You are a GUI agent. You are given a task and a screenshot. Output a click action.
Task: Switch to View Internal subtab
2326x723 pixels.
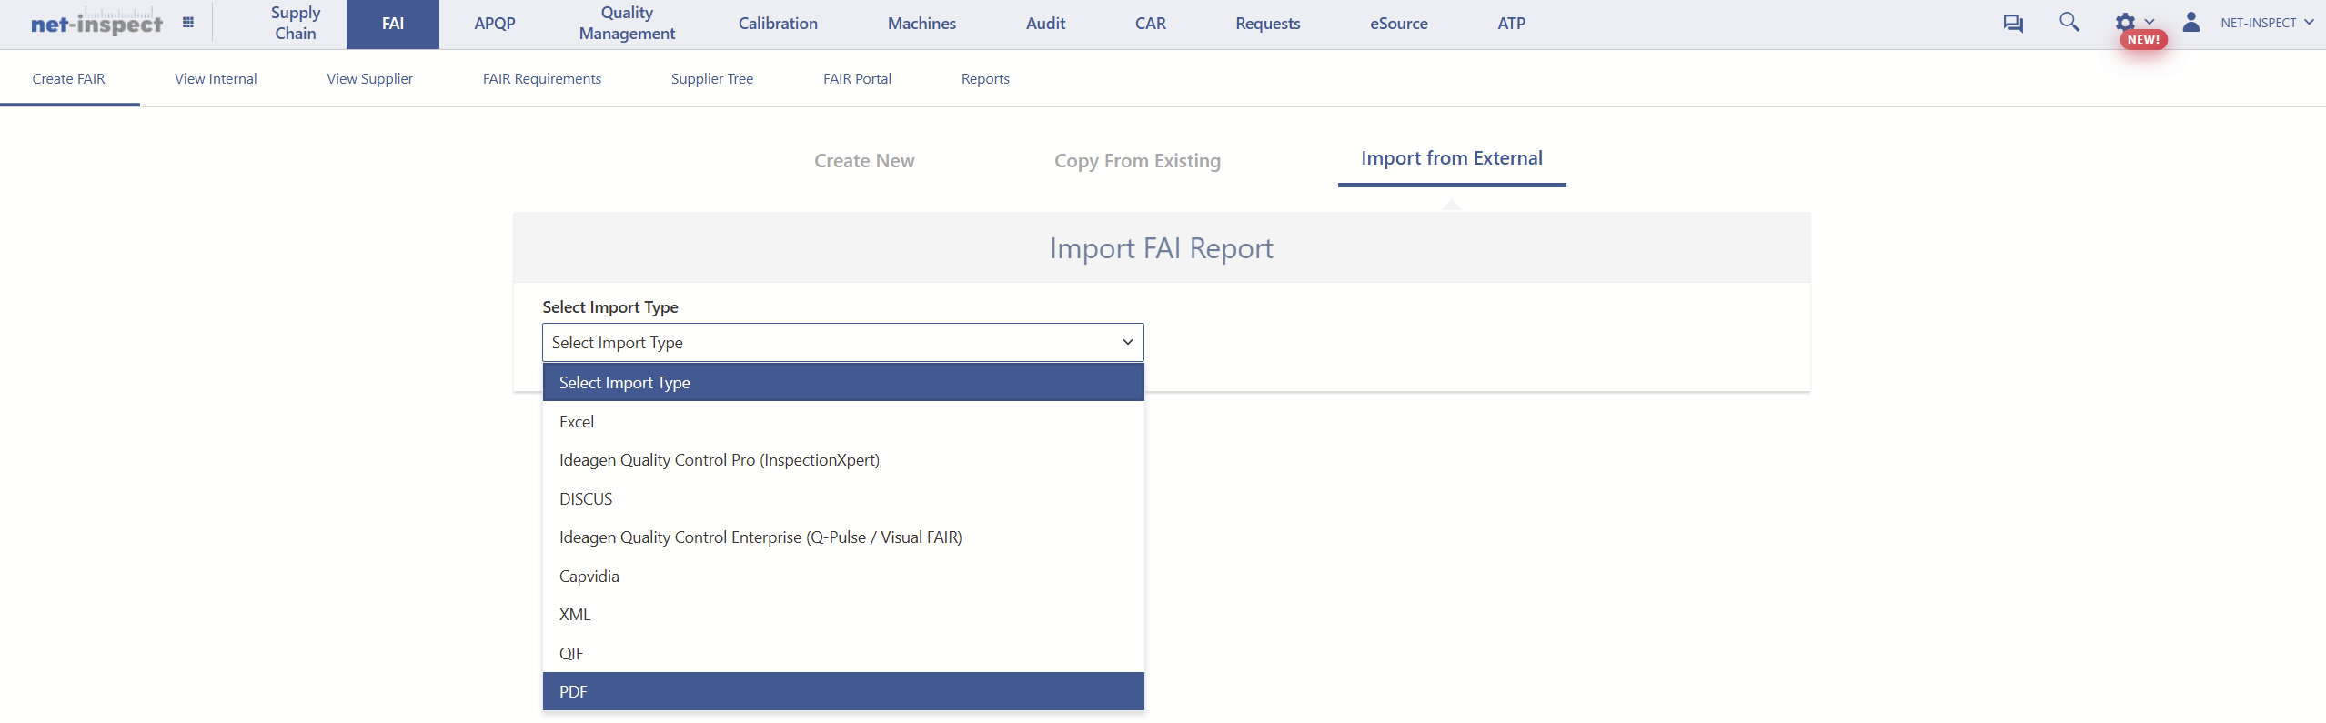[216, 79]
